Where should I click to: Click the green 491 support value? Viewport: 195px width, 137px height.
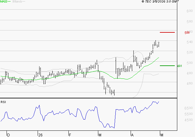coord(179,66)
